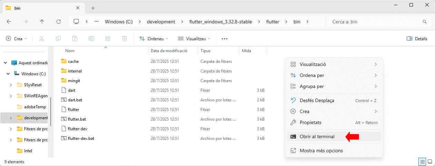Click the Cut scissors icon
Screen dimensions: 435x166
pos(42,39)
